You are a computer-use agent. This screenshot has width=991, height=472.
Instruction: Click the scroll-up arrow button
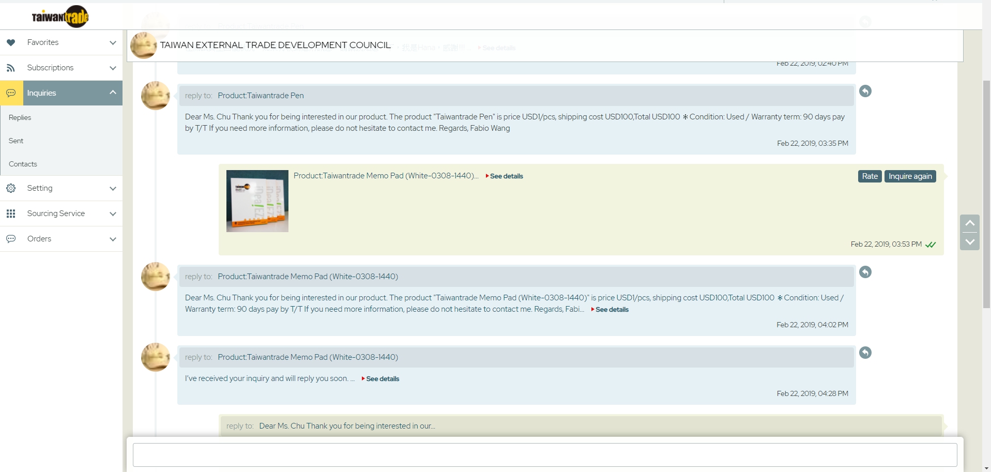(970, 223)
